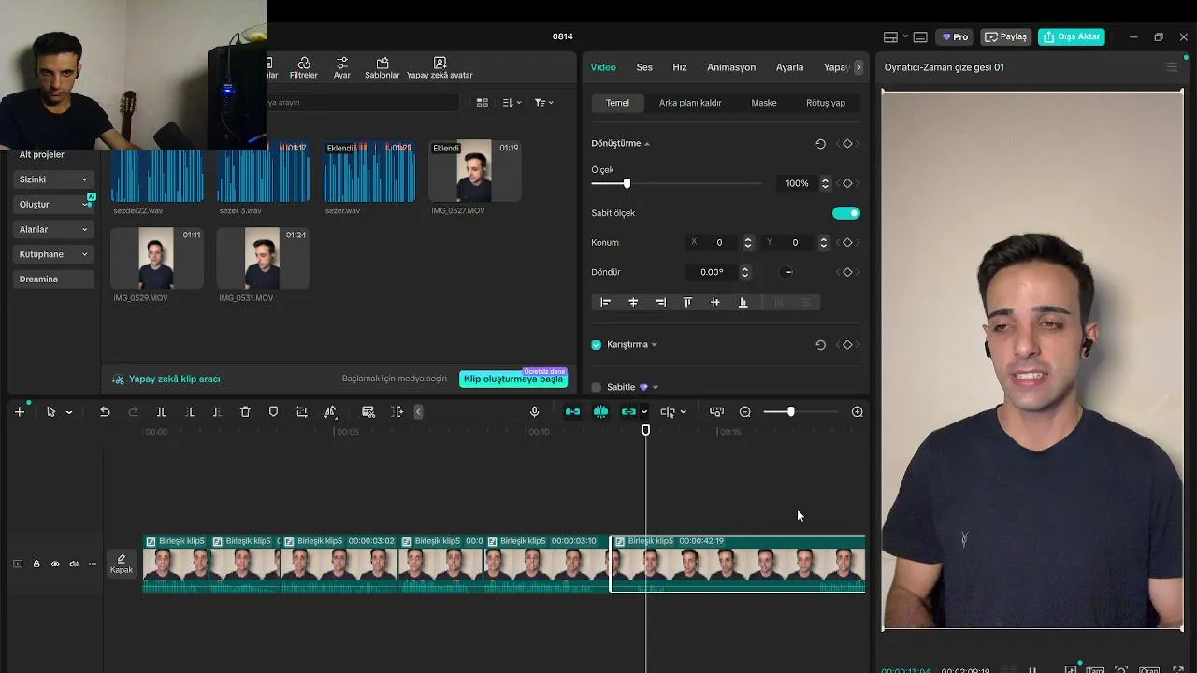Image resolution: width=1197 pixels, height=673 pixels.
Task: Open Yapay zekâ avatar panel
Action: (x=440, y=68)
